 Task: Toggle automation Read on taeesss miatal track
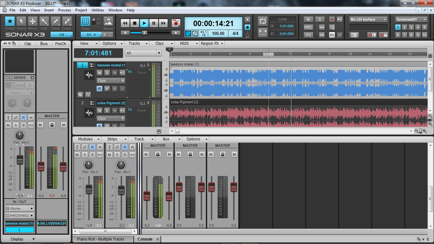point(99,89)
